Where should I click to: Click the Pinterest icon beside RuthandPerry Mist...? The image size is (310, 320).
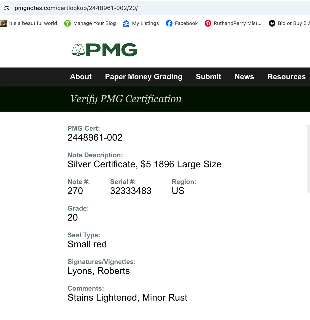(x=208, y=23)
